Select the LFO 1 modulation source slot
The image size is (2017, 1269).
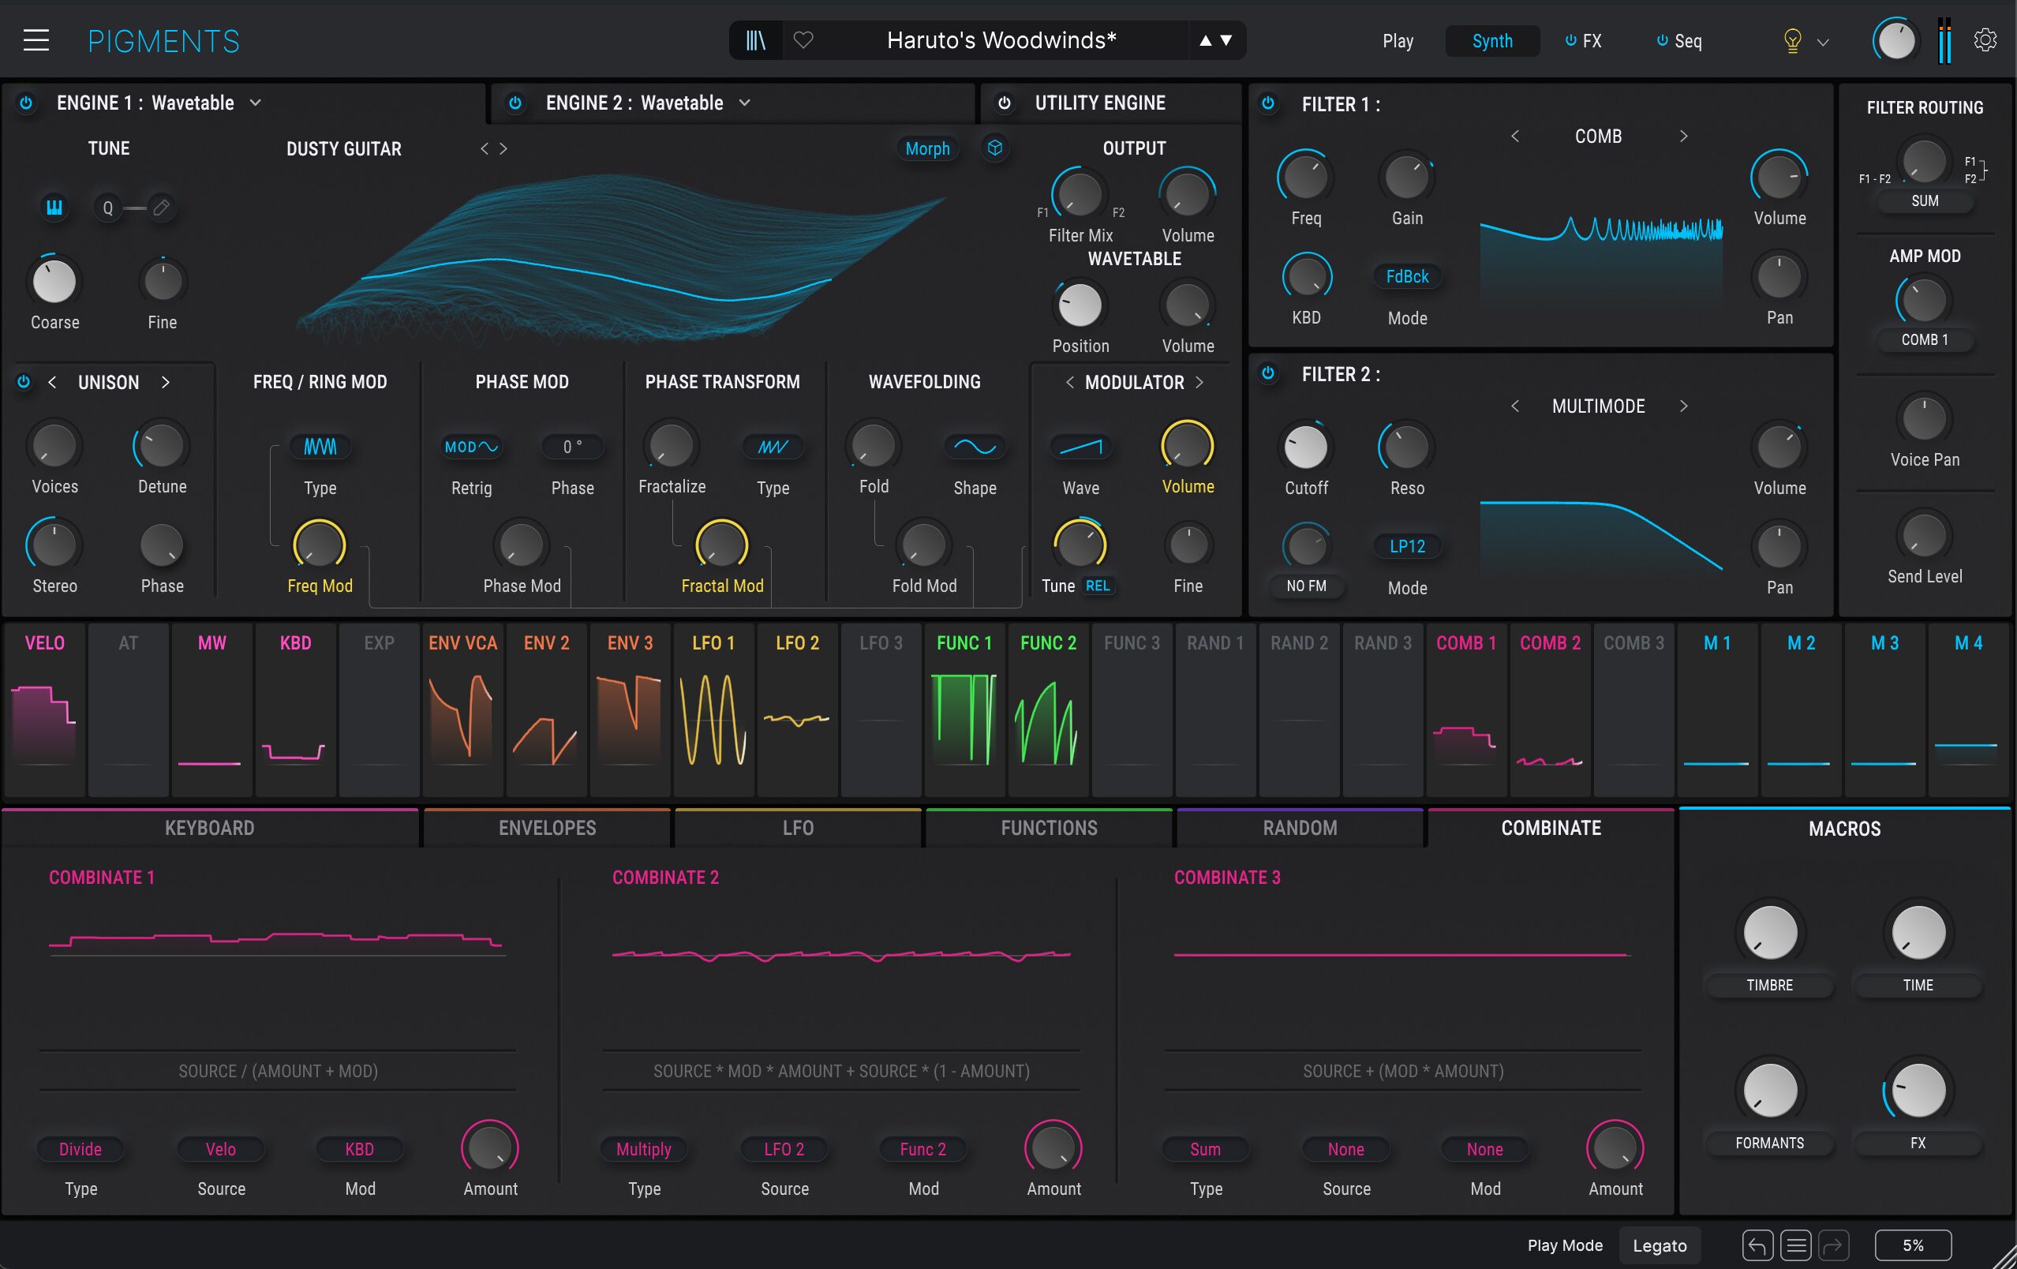pyautogui.click(x=713, y=709)
